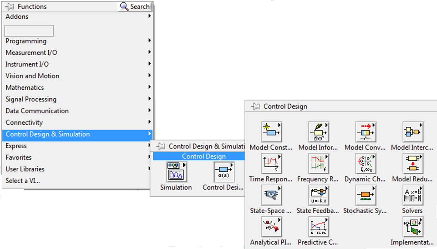
Task: Open the Model Construction palette icon
Action: pos(272,132)
